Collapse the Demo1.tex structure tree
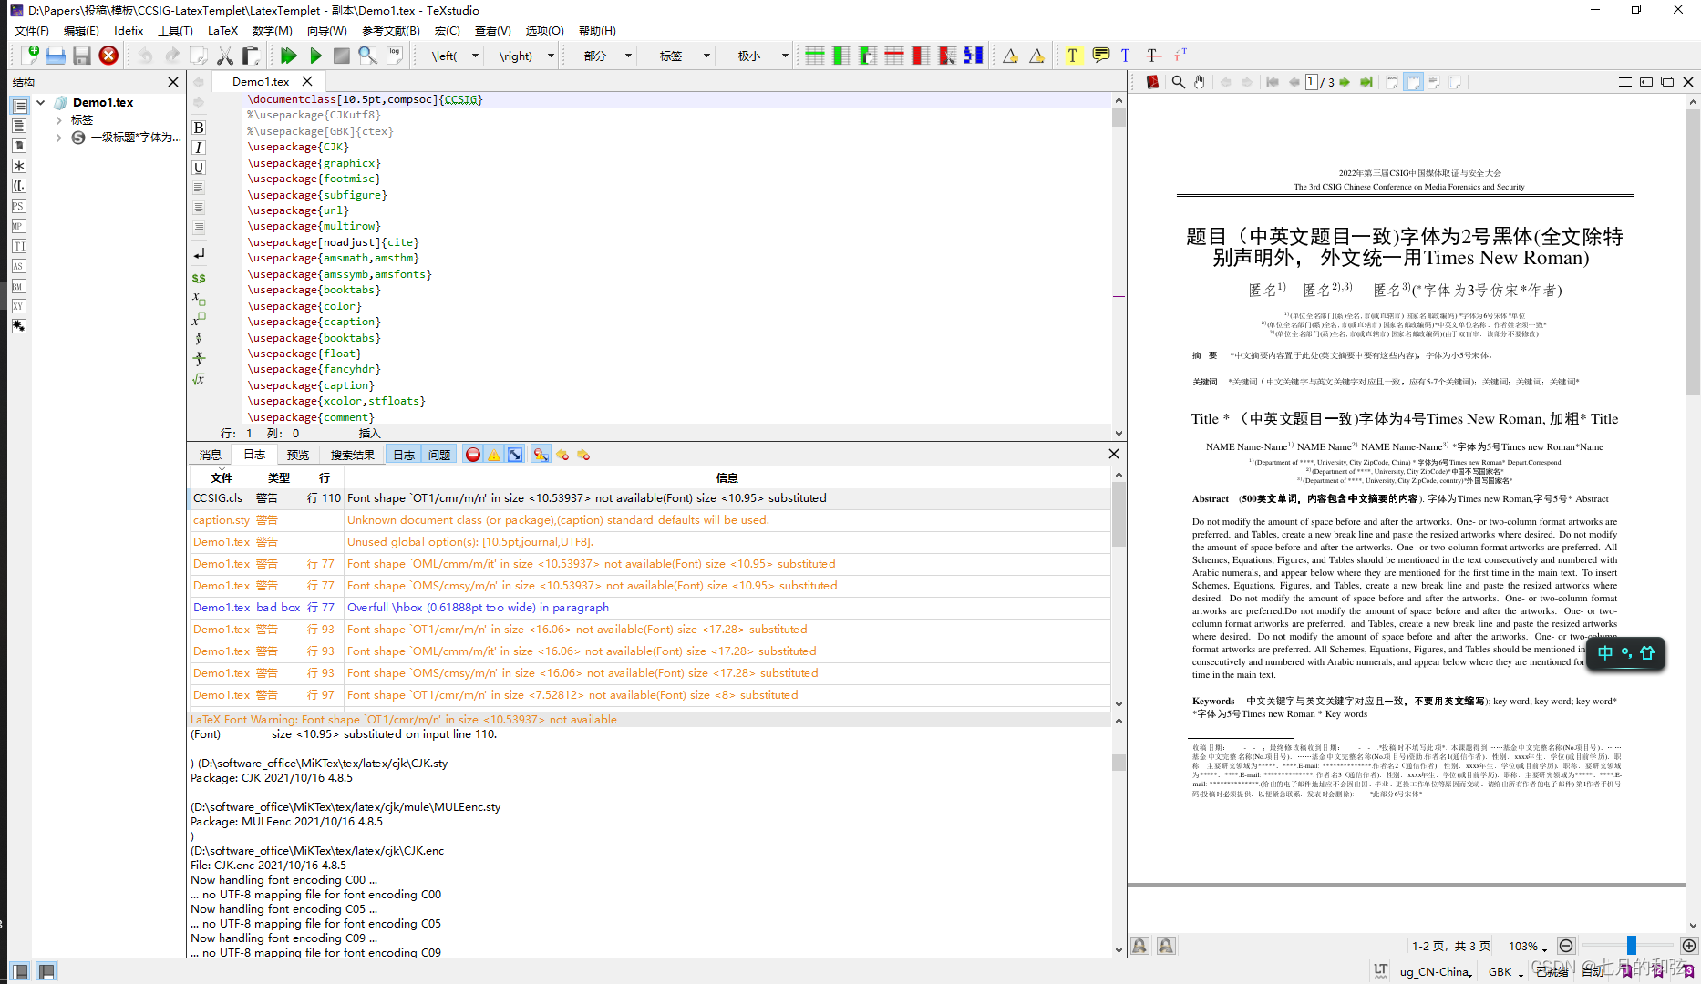 click(x=40, y=102)
